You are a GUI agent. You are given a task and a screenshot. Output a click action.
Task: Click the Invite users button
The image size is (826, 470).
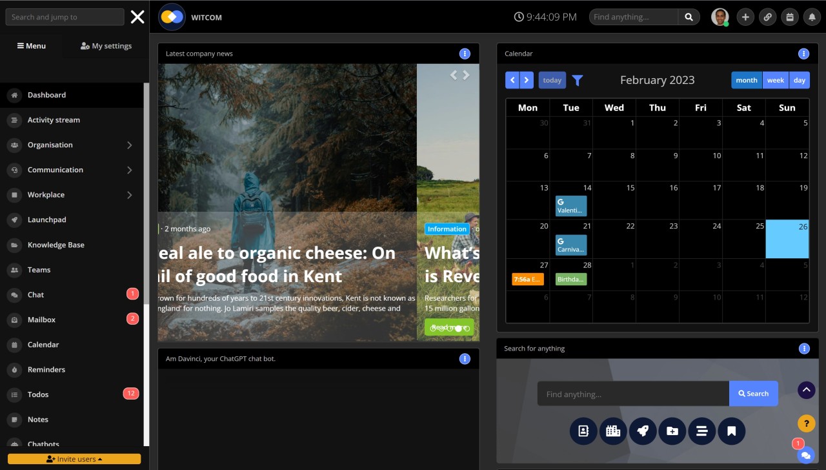click(74, 458)
